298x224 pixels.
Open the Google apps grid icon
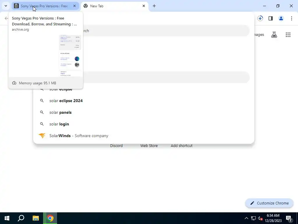click(x=288, y=35)
